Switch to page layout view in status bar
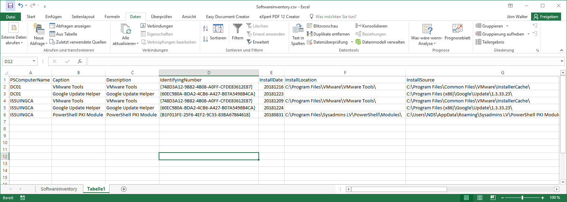567x202 pixels. (480, 198)
